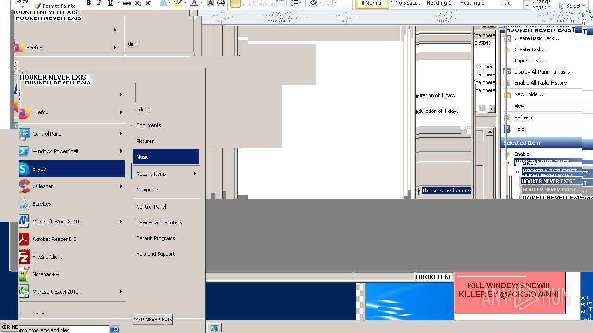Click Enable under Selected Item
593x333 pixels.
click(522, 154)
